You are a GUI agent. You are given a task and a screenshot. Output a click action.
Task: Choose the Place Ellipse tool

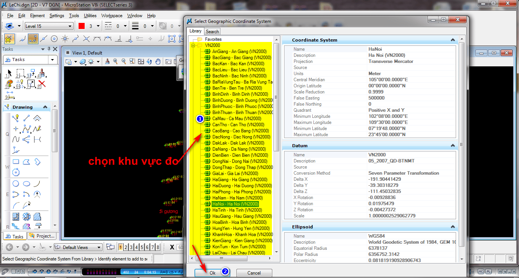26,183
